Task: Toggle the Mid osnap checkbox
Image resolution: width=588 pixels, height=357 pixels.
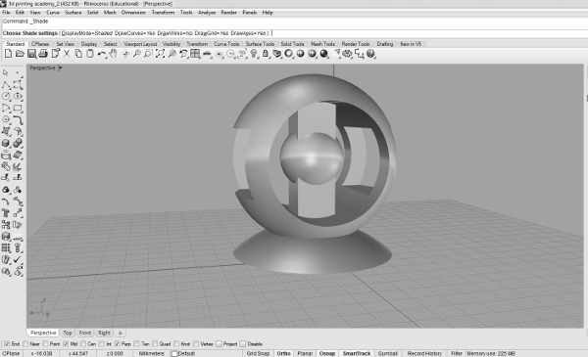Action: click(x=66, y=344)
